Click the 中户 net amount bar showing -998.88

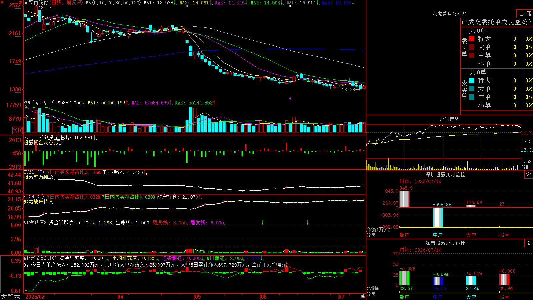click(438, 217)
